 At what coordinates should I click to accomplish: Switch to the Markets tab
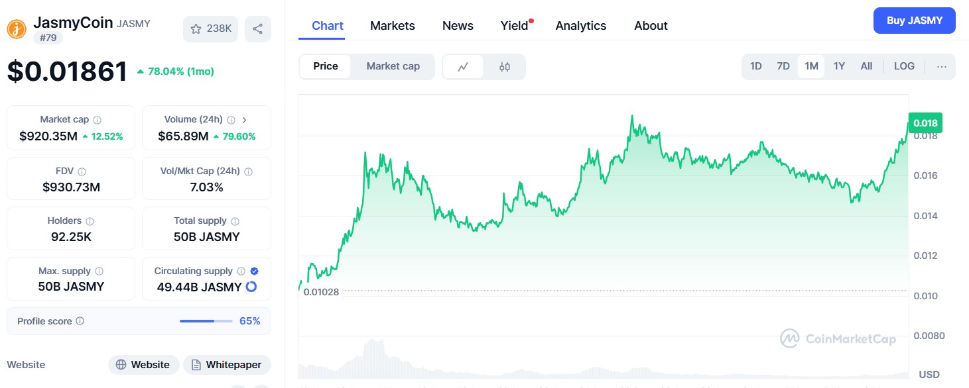[392, 25]
